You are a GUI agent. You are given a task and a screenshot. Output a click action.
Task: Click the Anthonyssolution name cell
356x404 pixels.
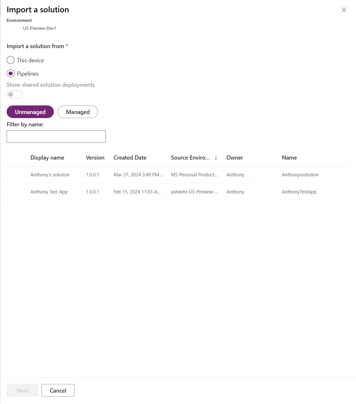(300, 175)
